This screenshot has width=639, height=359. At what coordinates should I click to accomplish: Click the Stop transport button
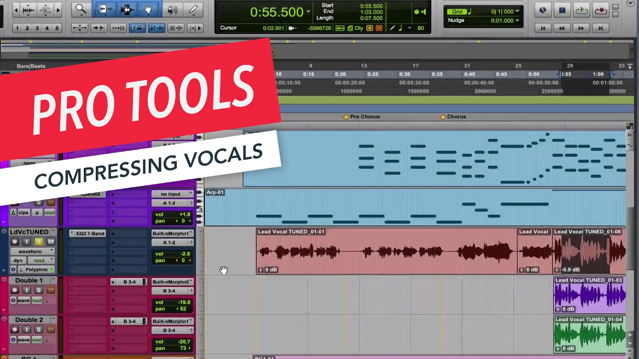pos(562,10)
